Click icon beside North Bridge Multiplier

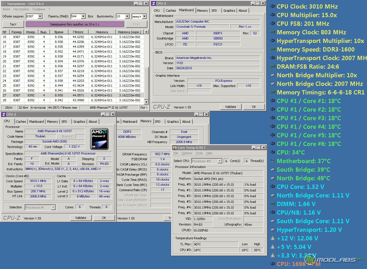(x=273, y=75)
